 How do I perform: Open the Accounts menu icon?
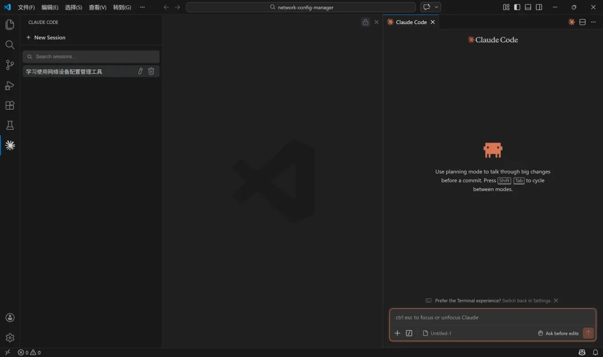(10, 317)
